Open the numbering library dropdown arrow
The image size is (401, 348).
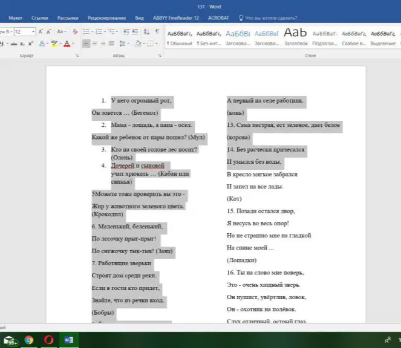[105, 31]
